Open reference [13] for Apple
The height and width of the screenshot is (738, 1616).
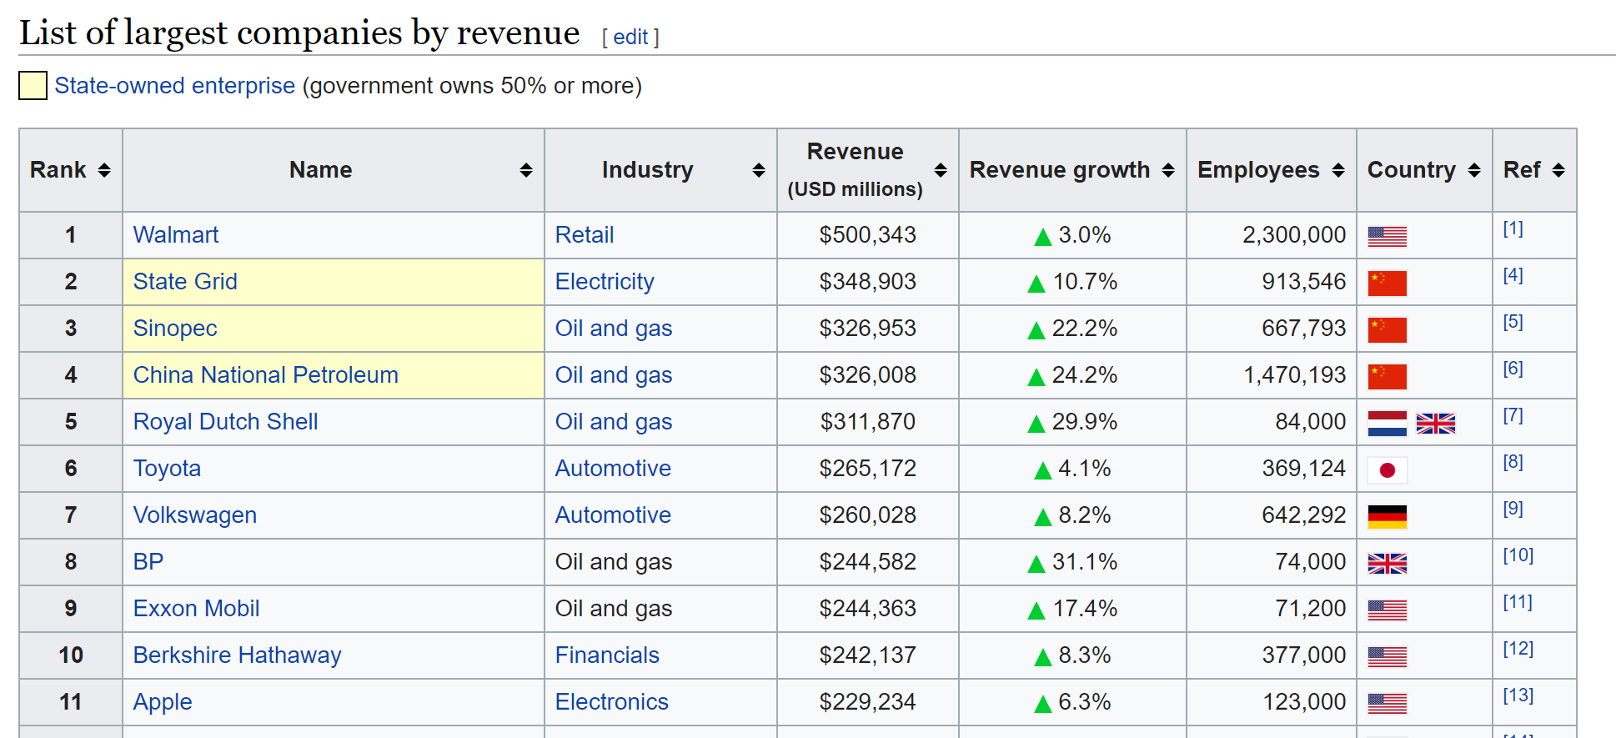1518,695
